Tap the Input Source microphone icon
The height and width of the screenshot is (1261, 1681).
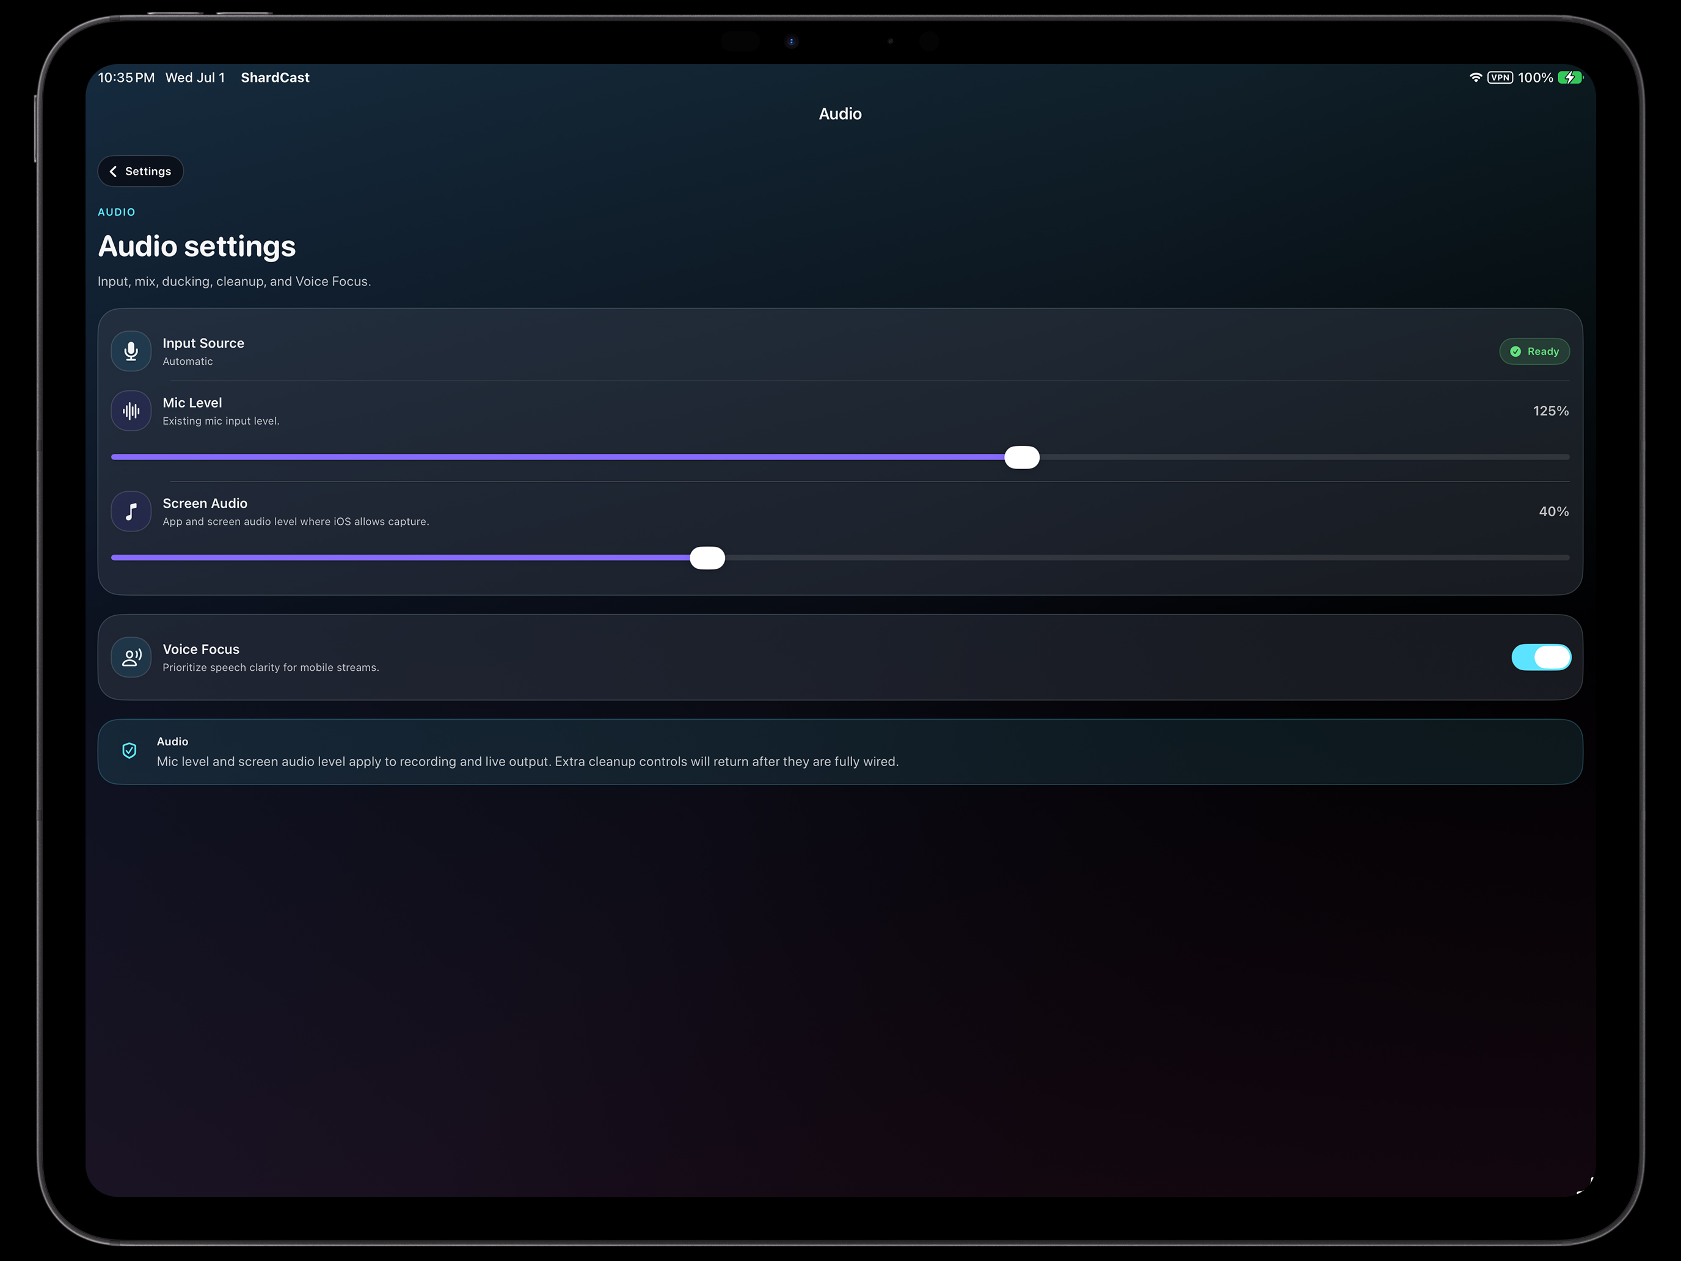click(131, 351)
